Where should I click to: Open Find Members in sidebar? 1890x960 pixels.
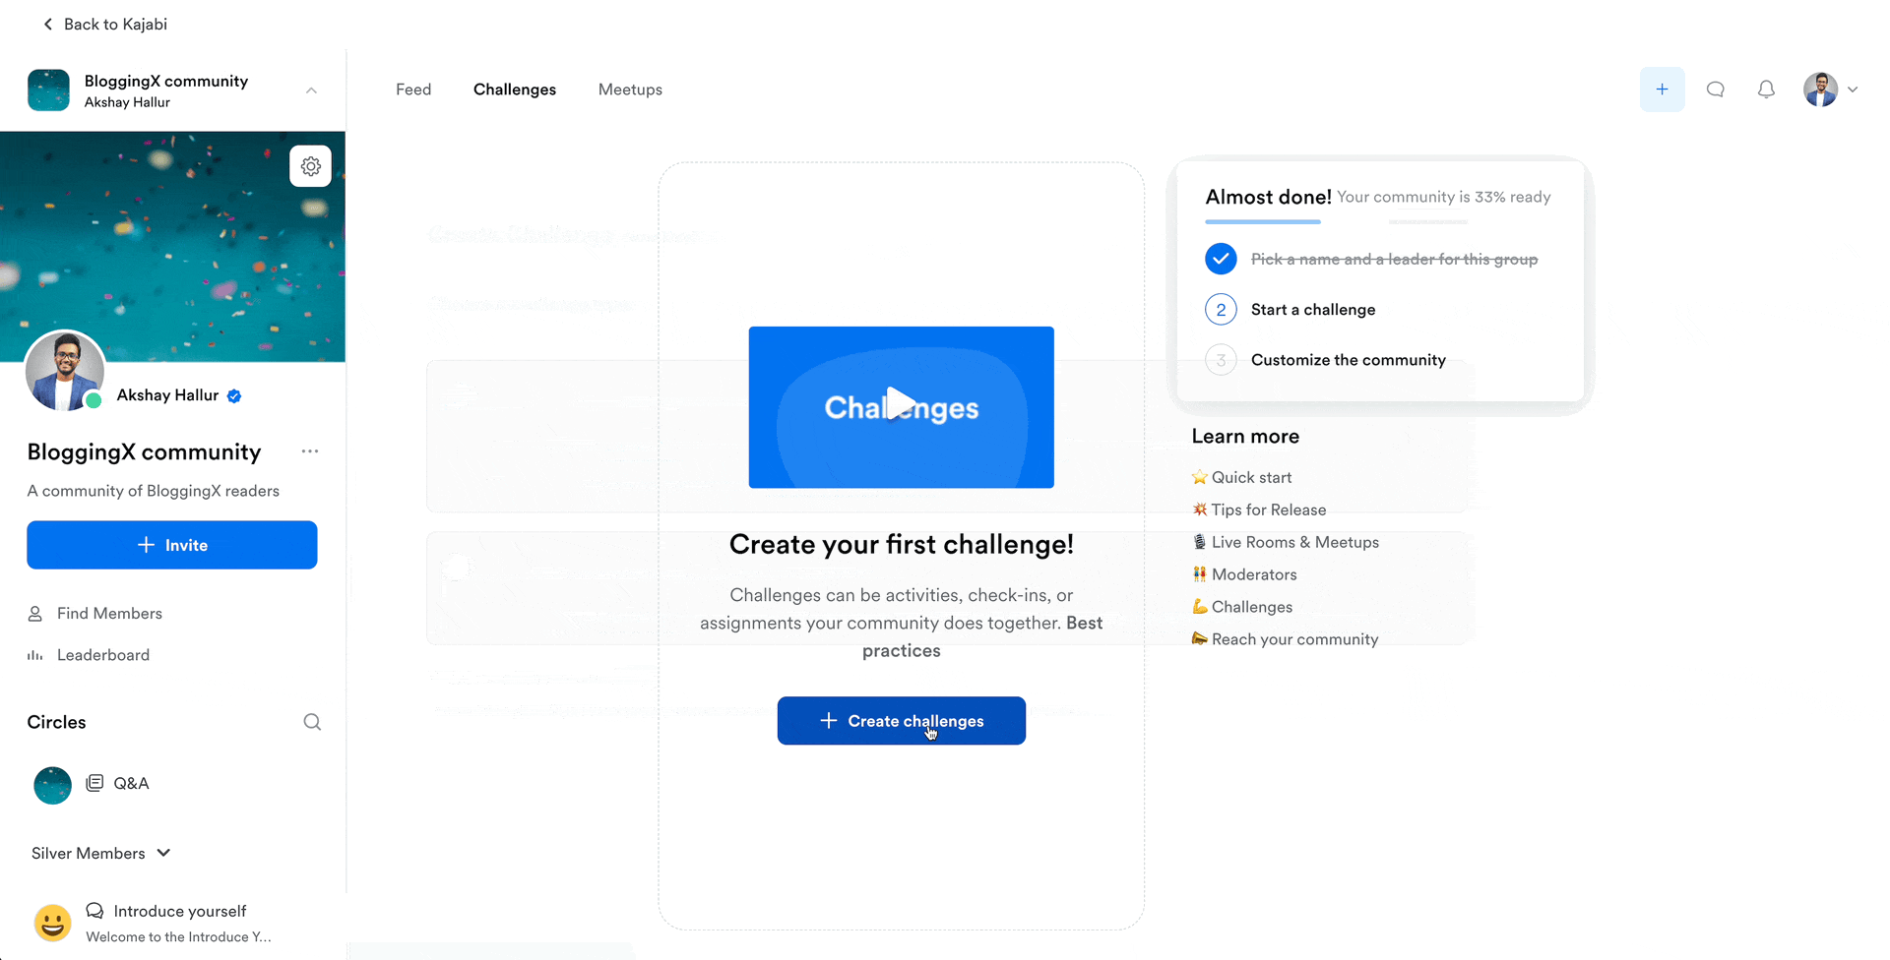point(108,614)
